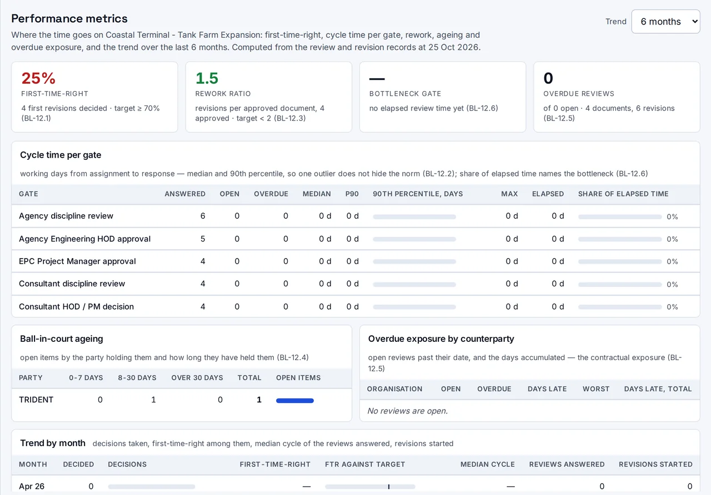Click elapsed share bar for Consultant HOD / PM decision
The height and width of the screenshot is (495, 711).
[x=620, y=307]
